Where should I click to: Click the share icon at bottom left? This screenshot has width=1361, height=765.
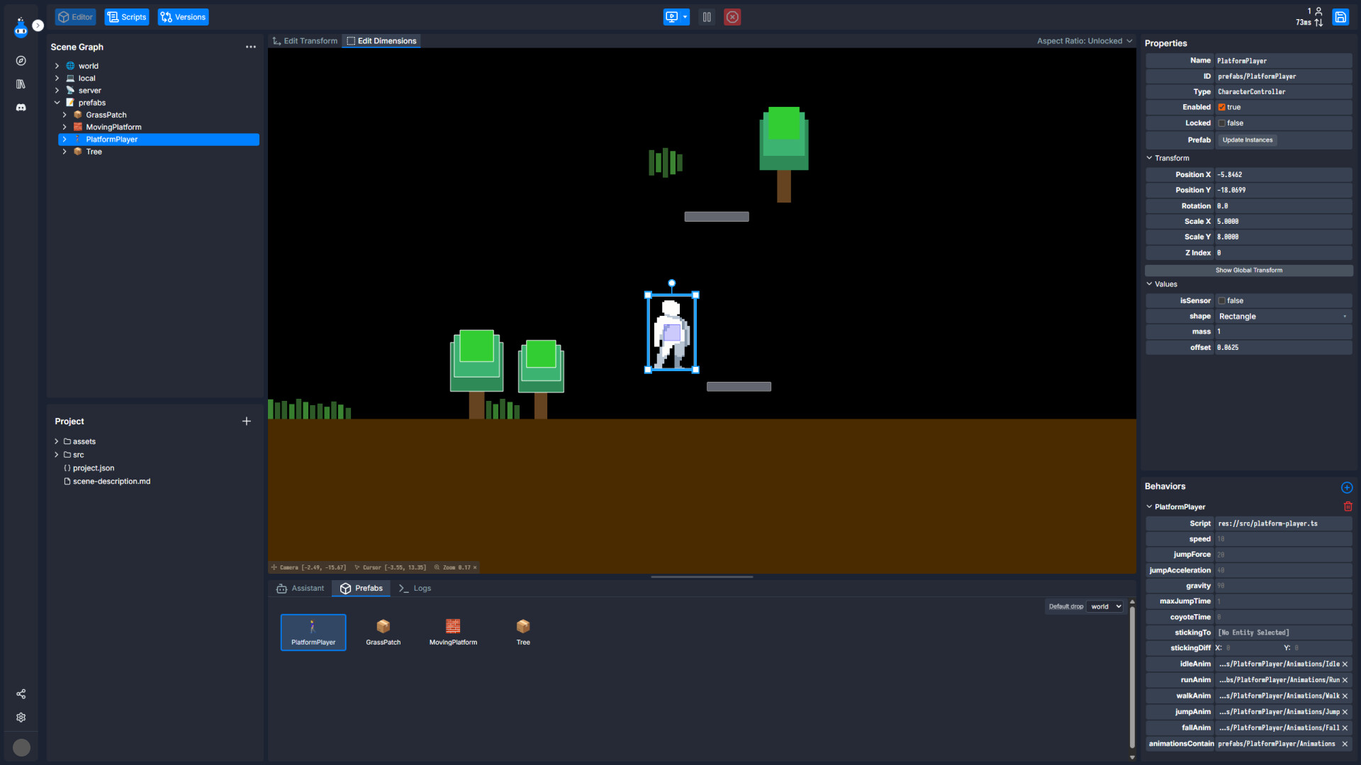coord(21,694)
